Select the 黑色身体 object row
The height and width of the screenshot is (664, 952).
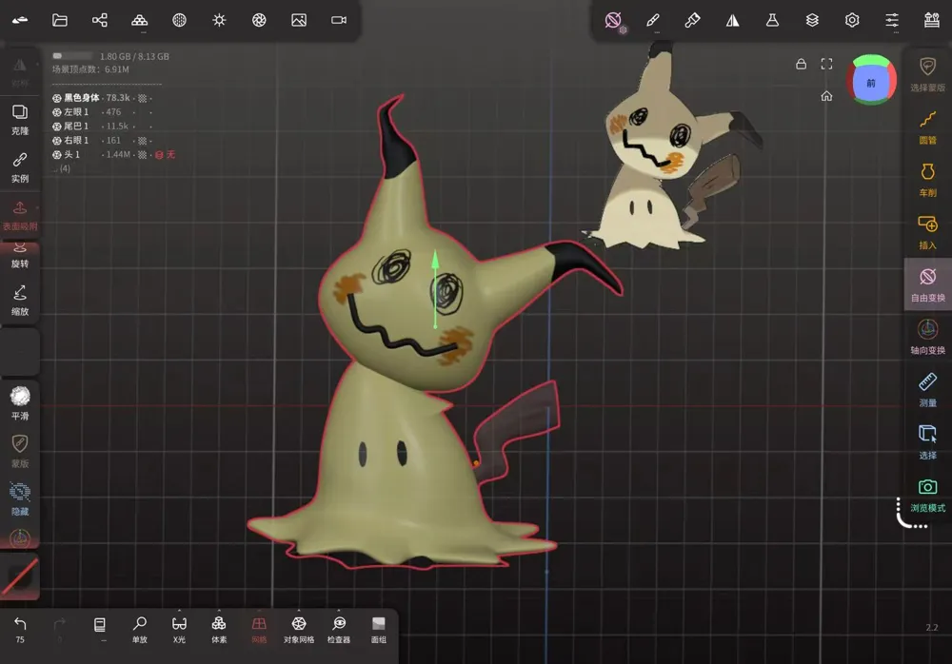click(x=102, y=98)
